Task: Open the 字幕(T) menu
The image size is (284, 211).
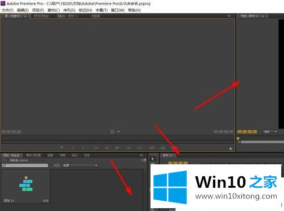Action: click(x=102, y=10)
